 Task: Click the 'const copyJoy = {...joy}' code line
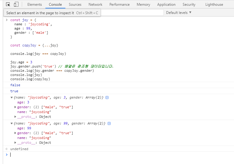34,45
